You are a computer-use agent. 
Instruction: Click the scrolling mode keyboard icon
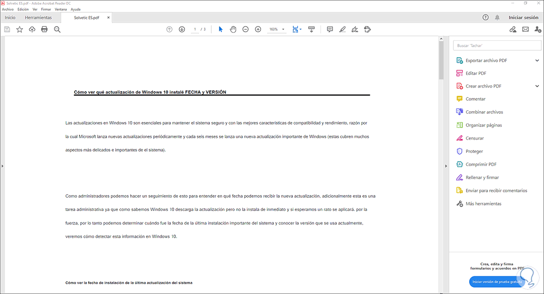coord(311,29)
